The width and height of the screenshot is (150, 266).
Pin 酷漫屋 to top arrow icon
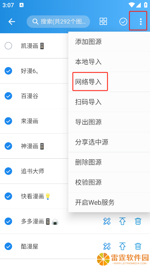[122, 246]
